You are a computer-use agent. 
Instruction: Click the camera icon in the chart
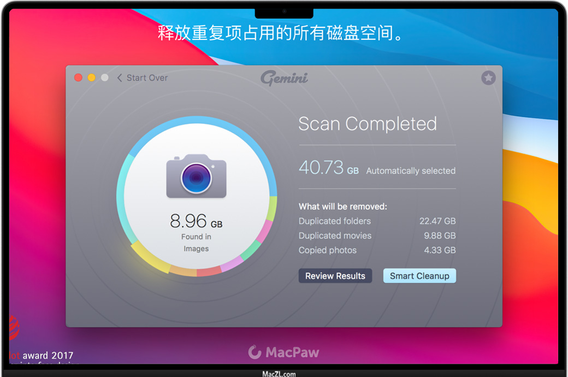tap(196, 176)
